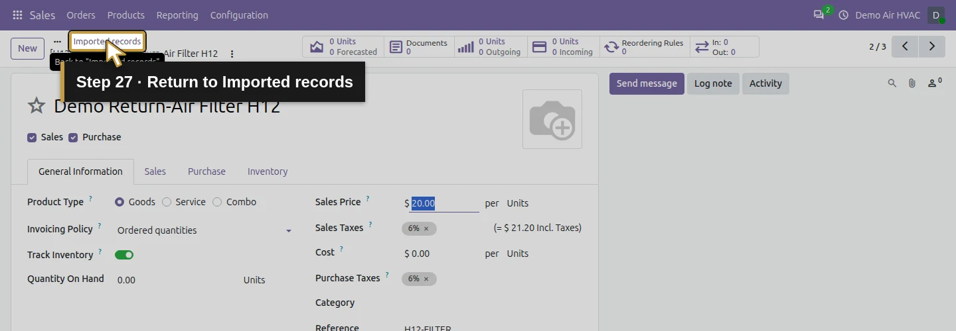Switch to the Inventory tab

click(268, 171)
